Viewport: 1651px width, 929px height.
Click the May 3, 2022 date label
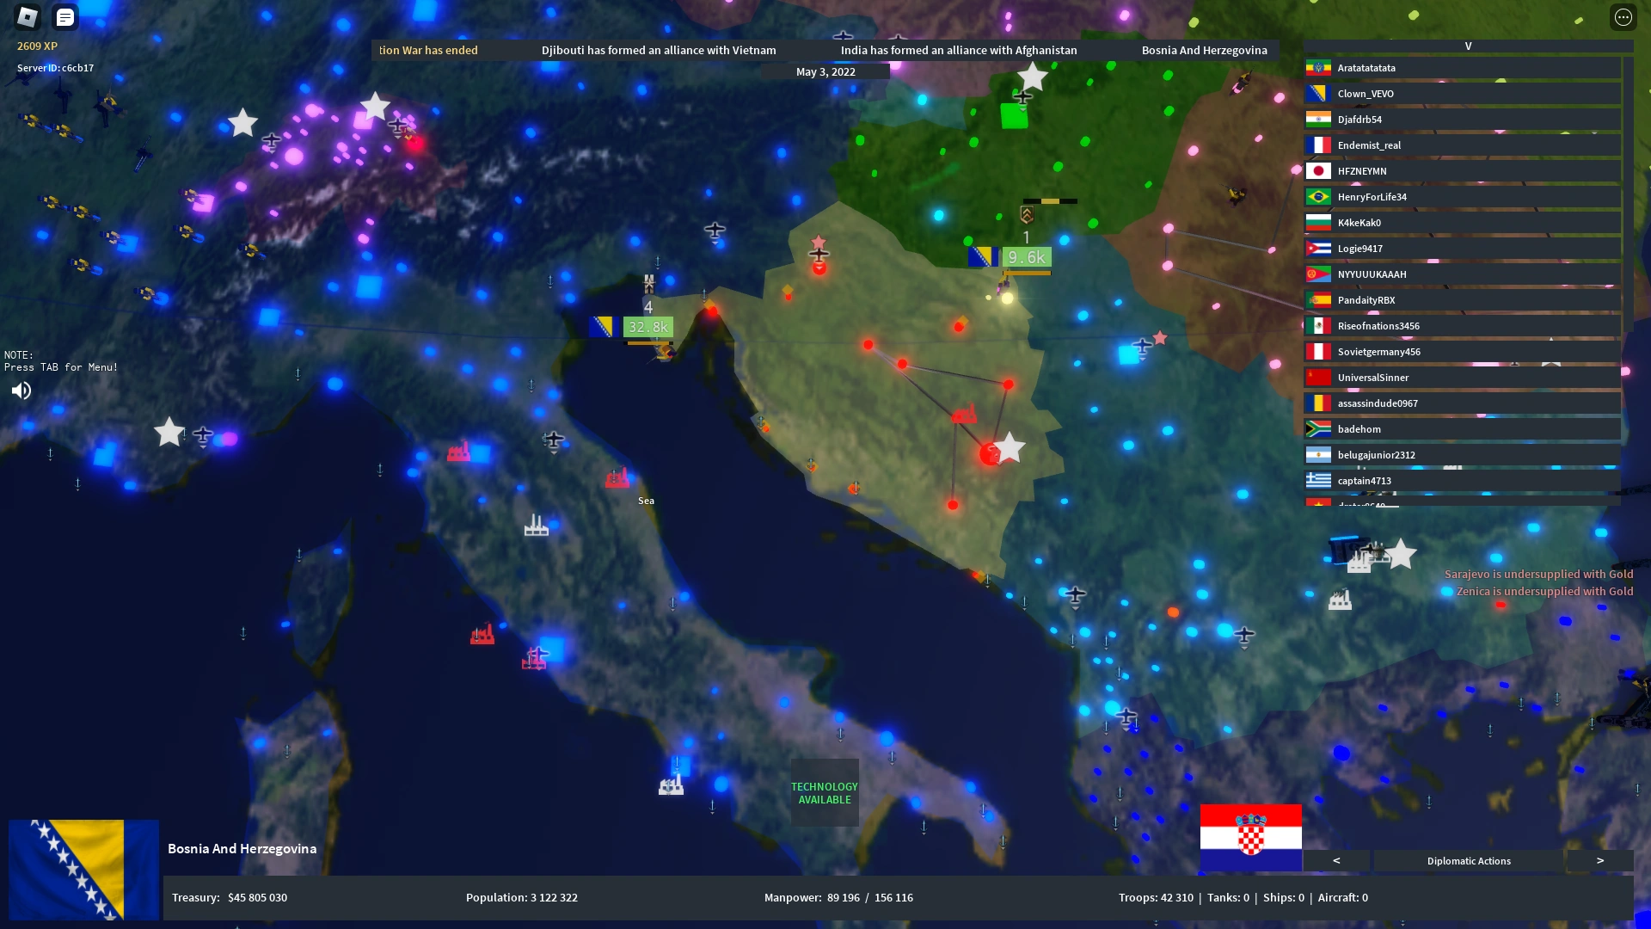[x=825, y=72]
